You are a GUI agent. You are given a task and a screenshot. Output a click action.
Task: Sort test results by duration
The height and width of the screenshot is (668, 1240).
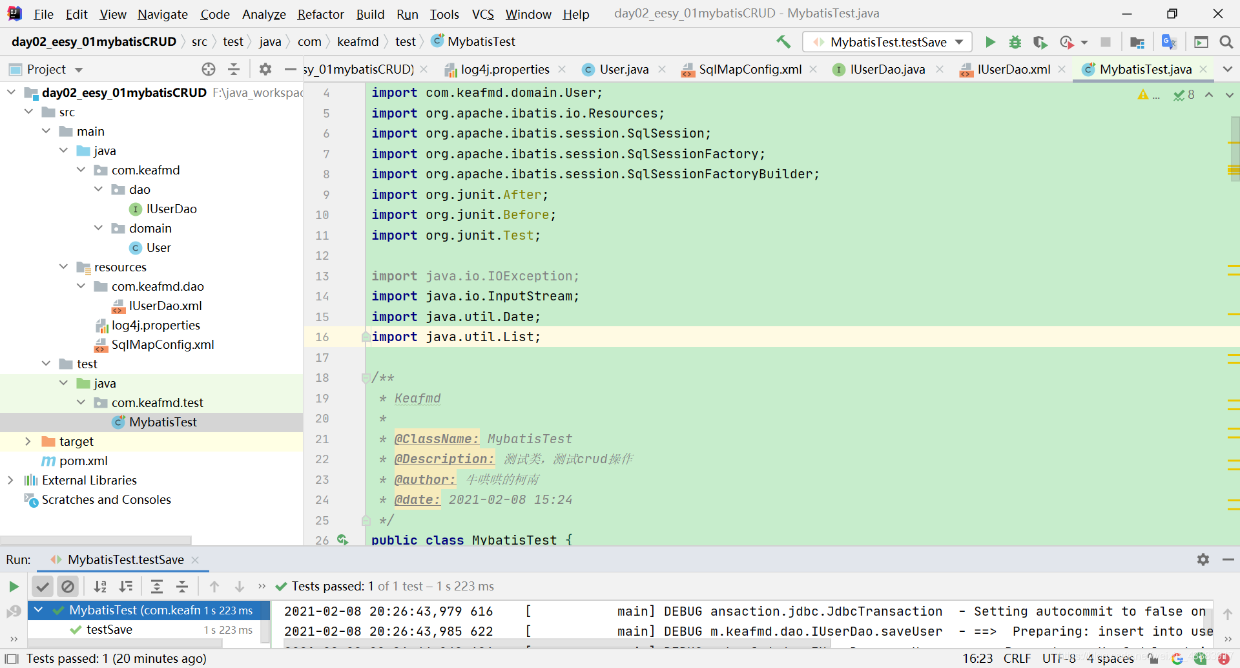(x=126, y=587)
